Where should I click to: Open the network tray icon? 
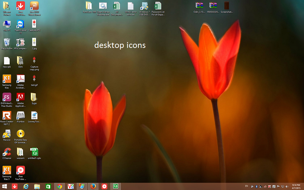click(283, 186)
